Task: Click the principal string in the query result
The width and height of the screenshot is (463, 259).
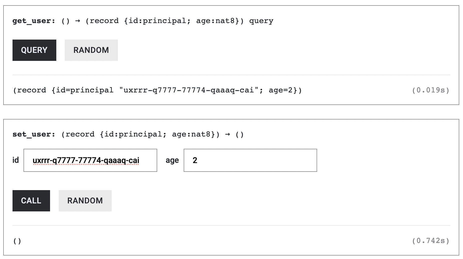Action: pyautogui.click(x=189, y=90)
